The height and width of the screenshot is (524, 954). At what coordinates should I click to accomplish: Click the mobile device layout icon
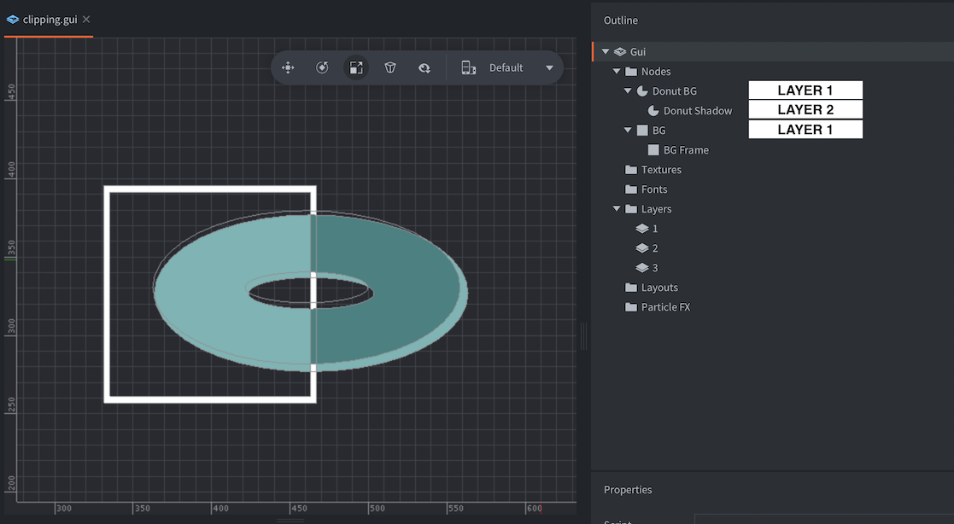(x=468, y=67)
